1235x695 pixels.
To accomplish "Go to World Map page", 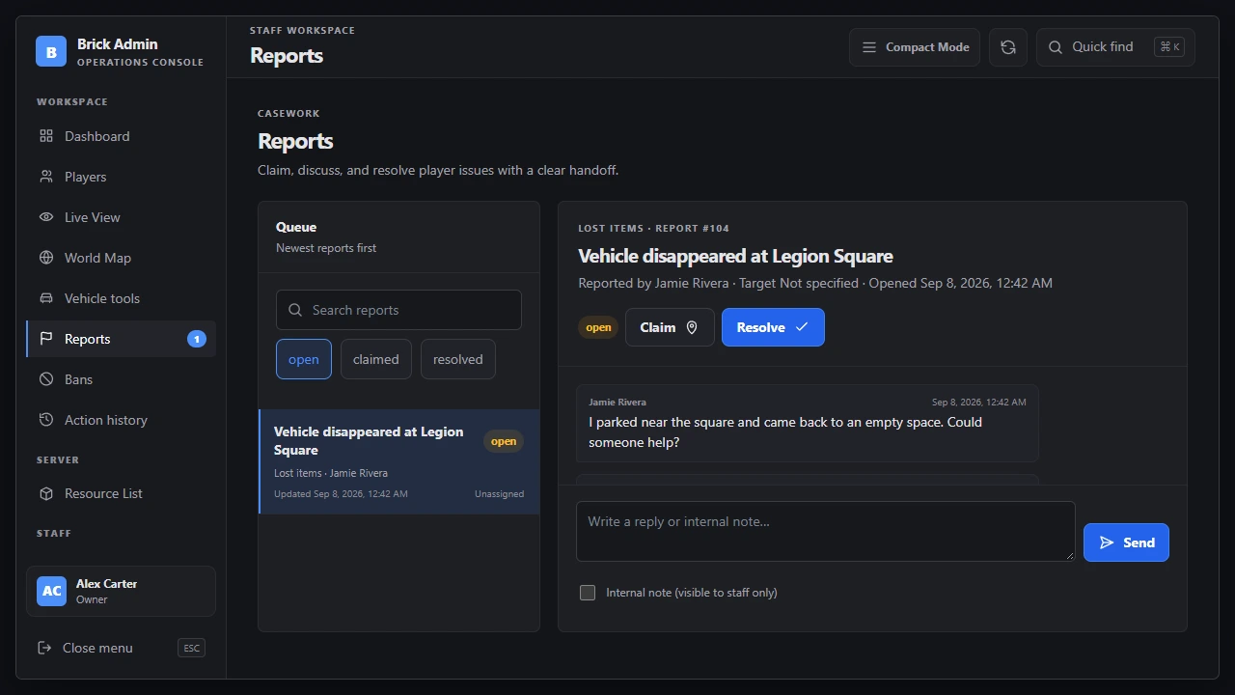I will coord(122,258).
